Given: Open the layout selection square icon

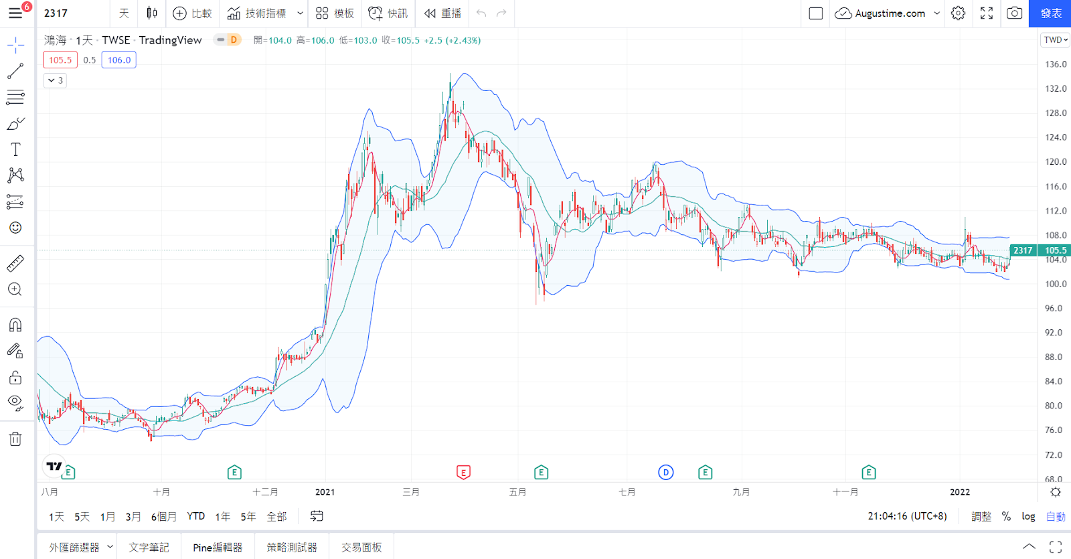Looking at the screenshot, I should [816, 13].
